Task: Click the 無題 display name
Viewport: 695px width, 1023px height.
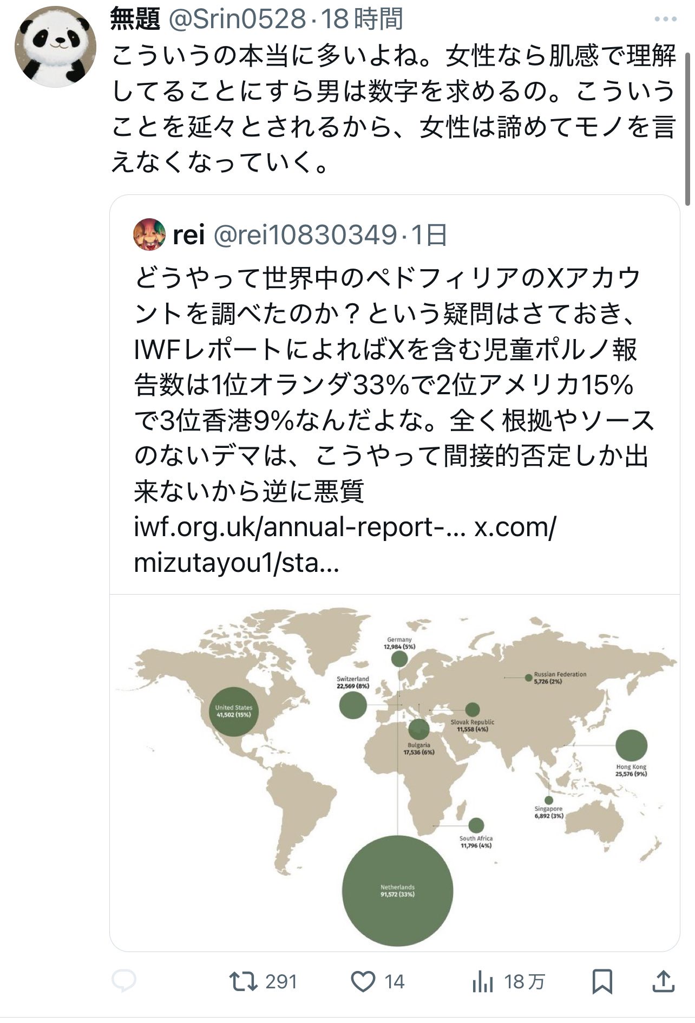Action: coord(135,19)
